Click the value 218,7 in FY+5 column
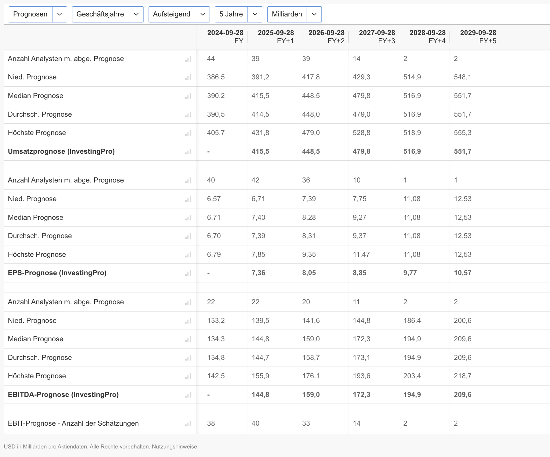The image size is (550, 457). point(463,376)
